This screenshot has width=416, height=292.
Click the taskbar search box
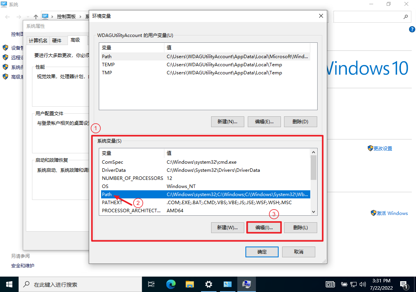coord(77,285)
